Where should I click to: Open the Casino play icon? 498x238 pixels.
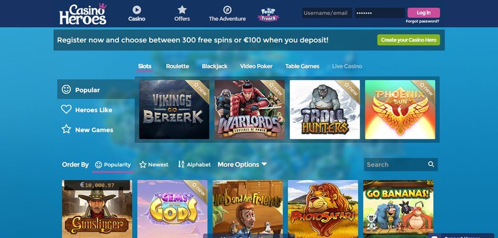tap(137, 10)
